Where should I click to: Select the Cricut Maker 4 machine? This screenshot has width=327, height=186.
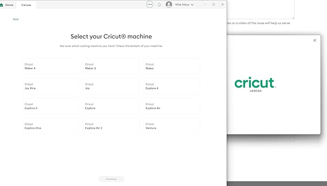[x=51, y=66]
